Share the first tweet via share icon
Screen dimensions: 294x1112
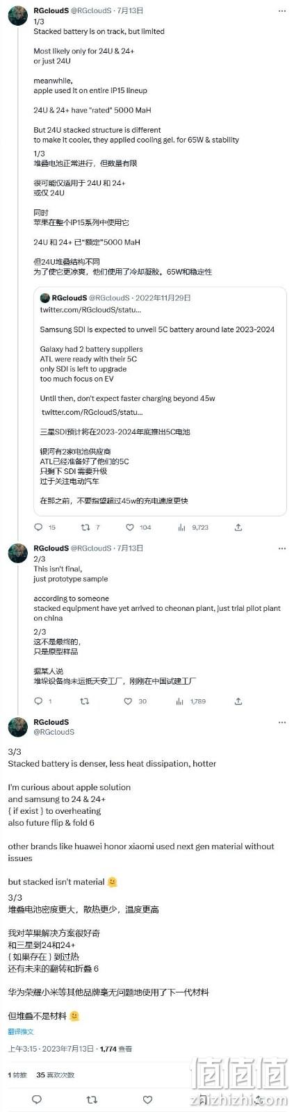click(x=238, y=528)
